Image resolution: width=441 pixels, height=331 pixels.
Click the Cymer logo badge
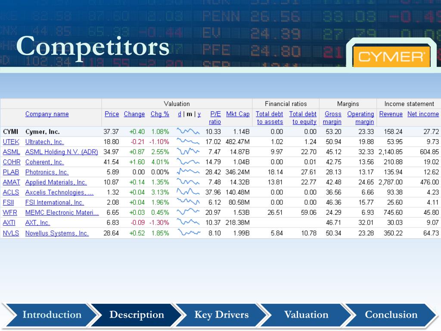point(391,56)
